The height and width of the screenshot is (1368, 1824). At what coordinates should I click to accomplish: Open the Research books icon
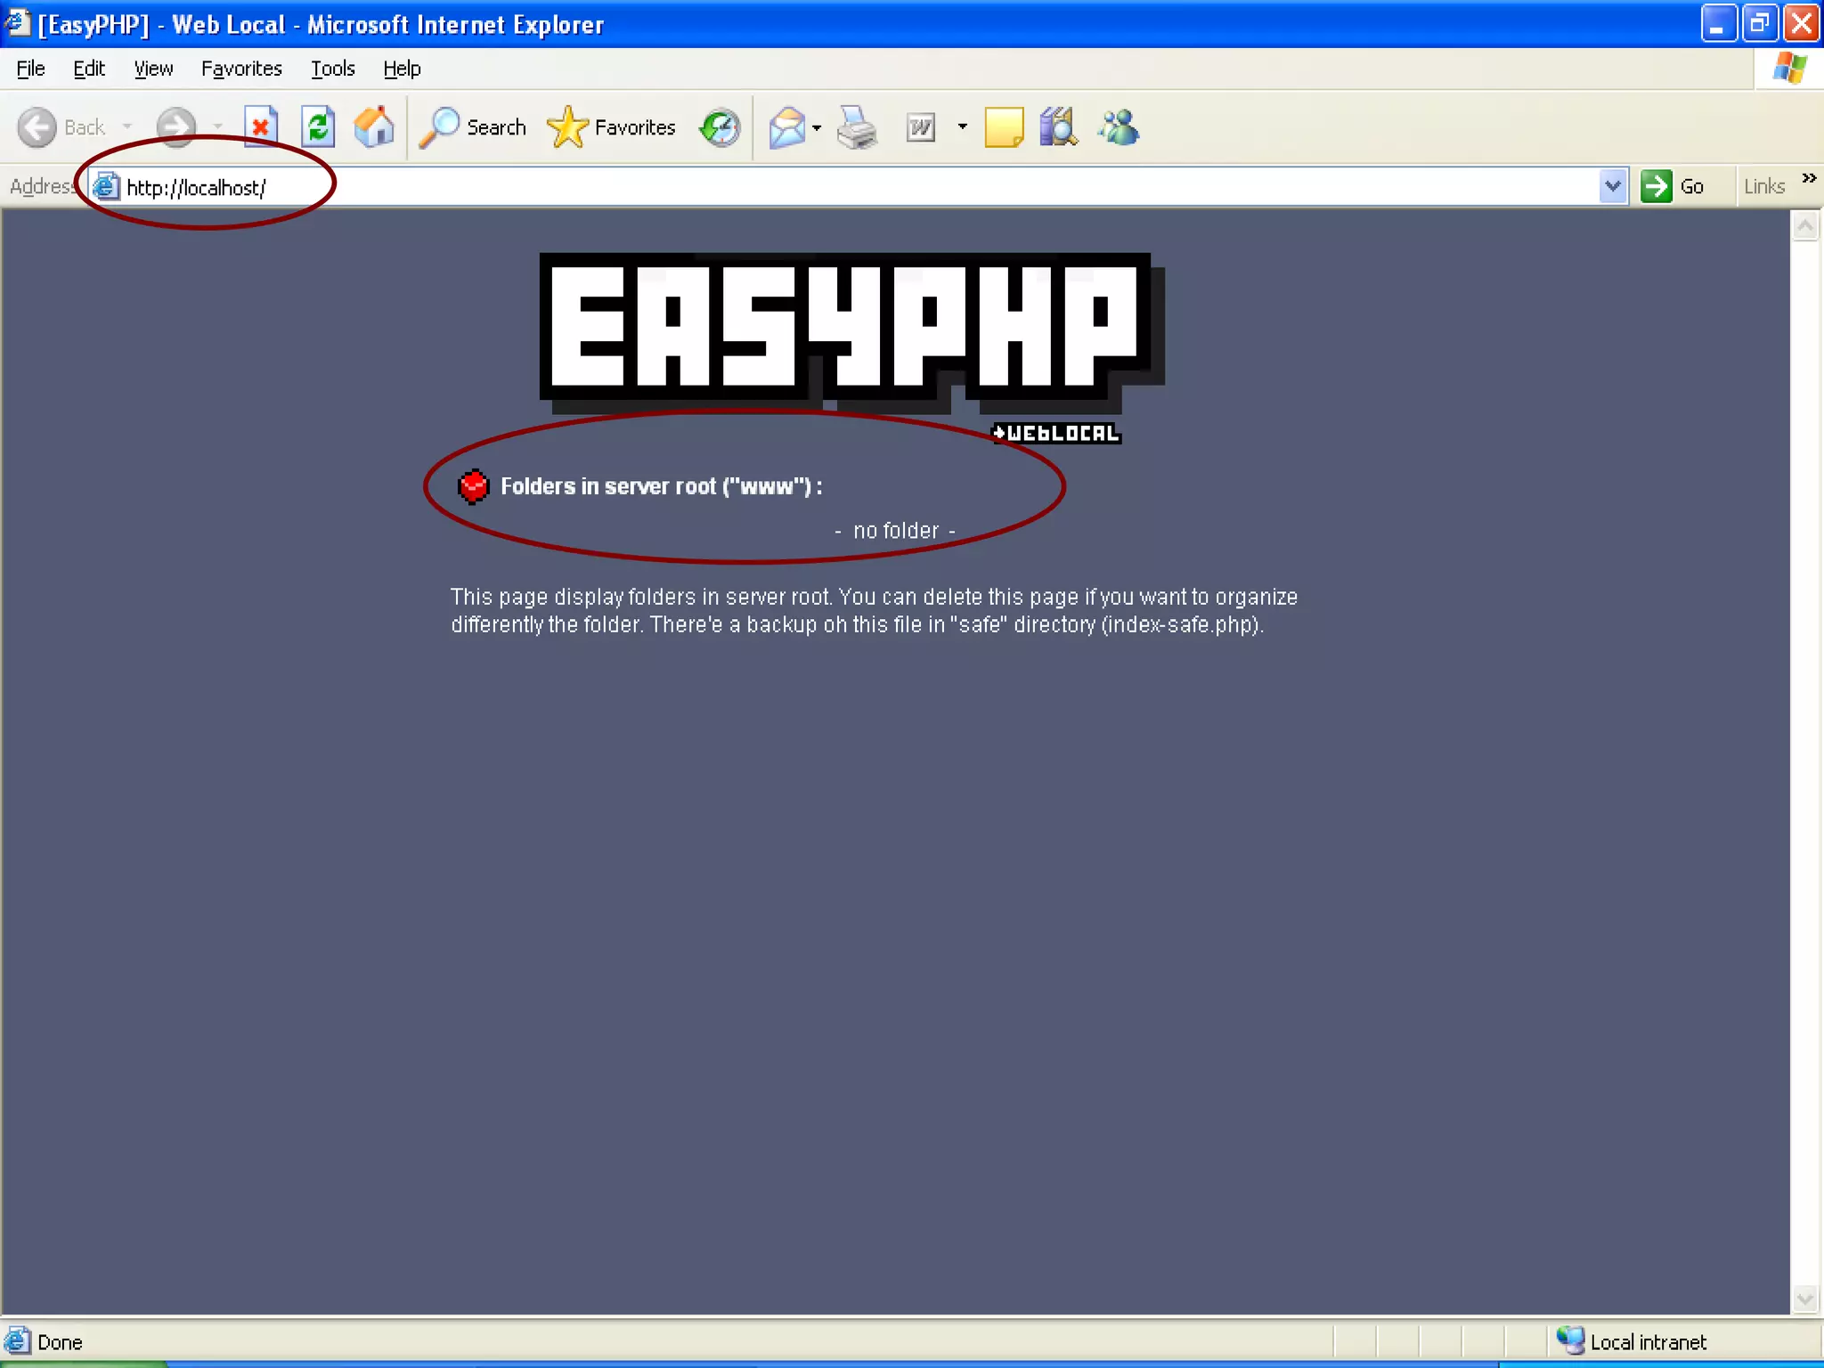point(1058,127)
